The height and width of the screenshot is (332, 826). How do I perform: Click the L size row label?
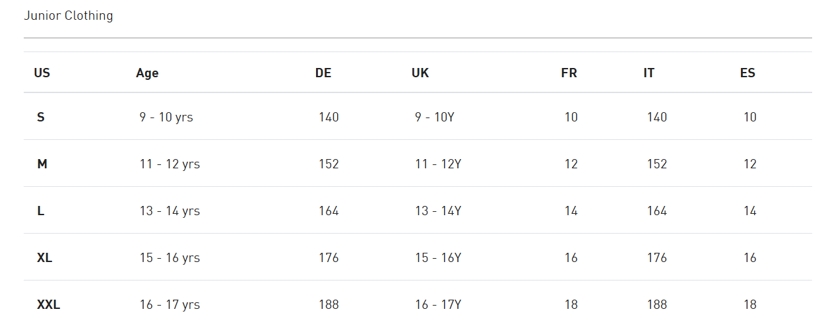click(40, 211)
